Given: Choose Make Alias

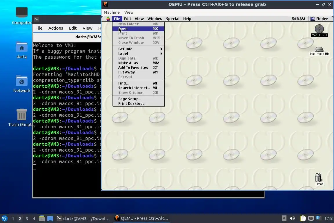Looking at the screenshot, I should 138,63.
